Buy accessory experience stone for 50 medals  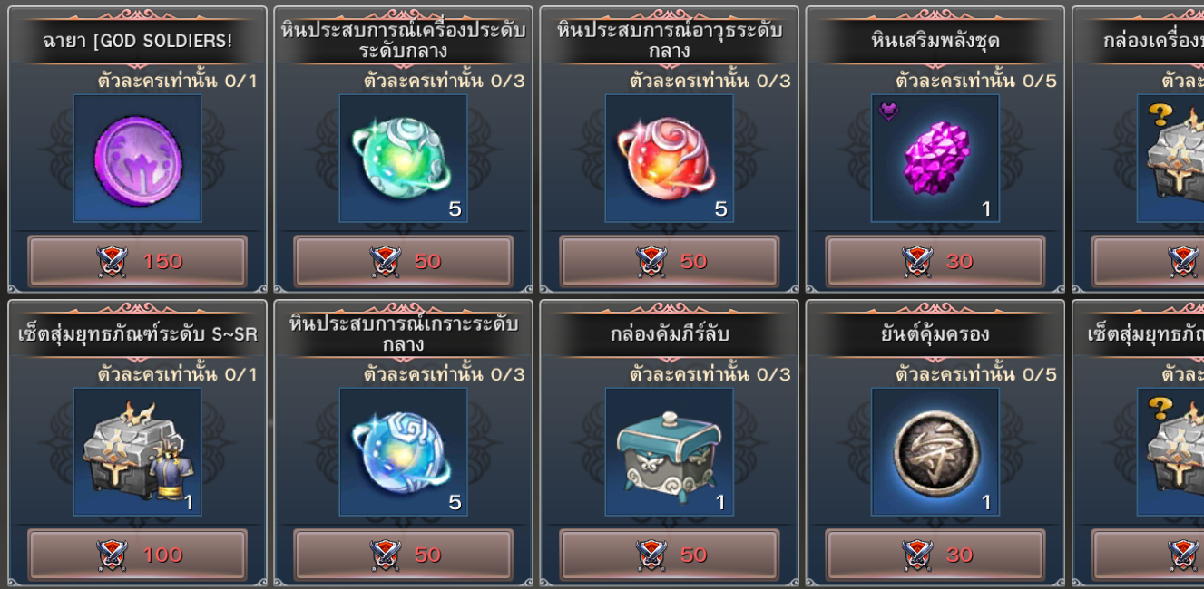coord(403,262)
